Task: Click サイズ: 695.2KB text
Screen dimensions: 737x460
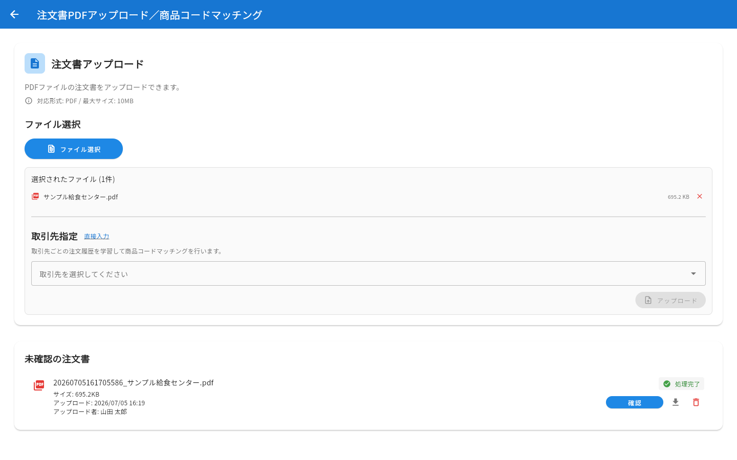Action: tap(76, 394)
